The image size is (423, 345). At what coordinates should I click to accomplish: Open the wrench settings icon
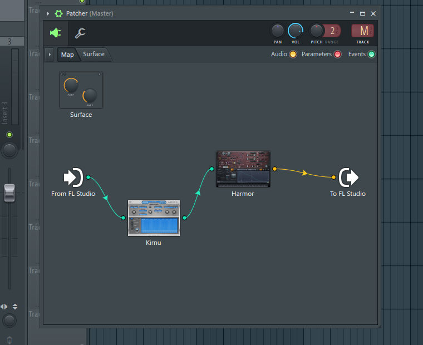pyautogui.click(x=80, y=33)
